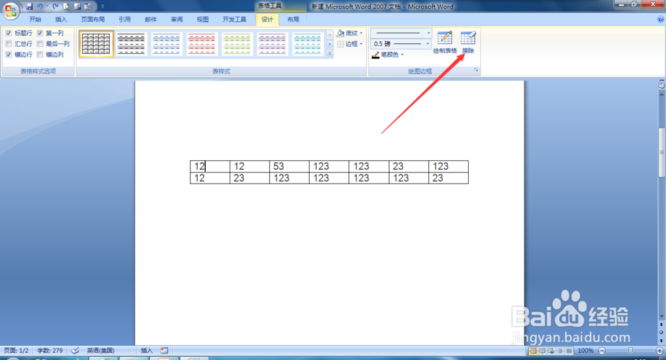
Task: Open the 邮件 Mailings tab
Action: [x=151, y=19]
